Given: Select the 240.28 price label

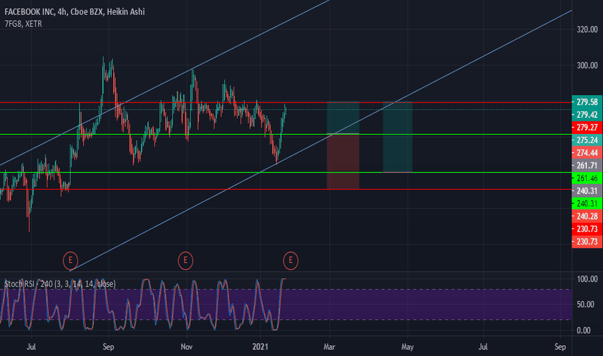Looking at the screenshot, I should [x=587, y=216].
